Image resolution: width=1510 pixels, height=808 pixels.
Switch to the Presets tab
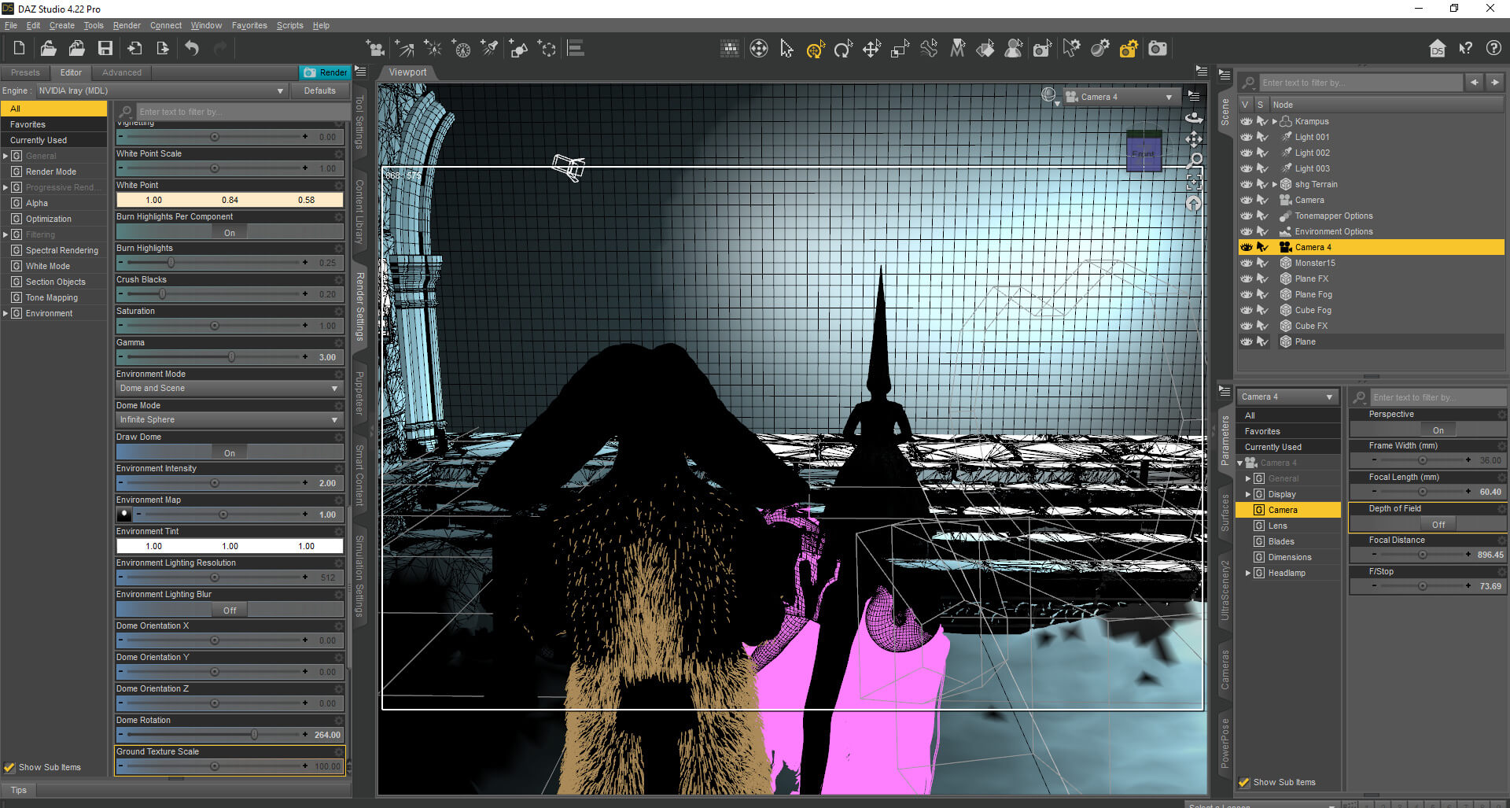pos(25,72)
